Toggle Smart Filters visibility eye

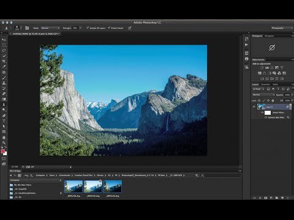click(x=262, y=112)
